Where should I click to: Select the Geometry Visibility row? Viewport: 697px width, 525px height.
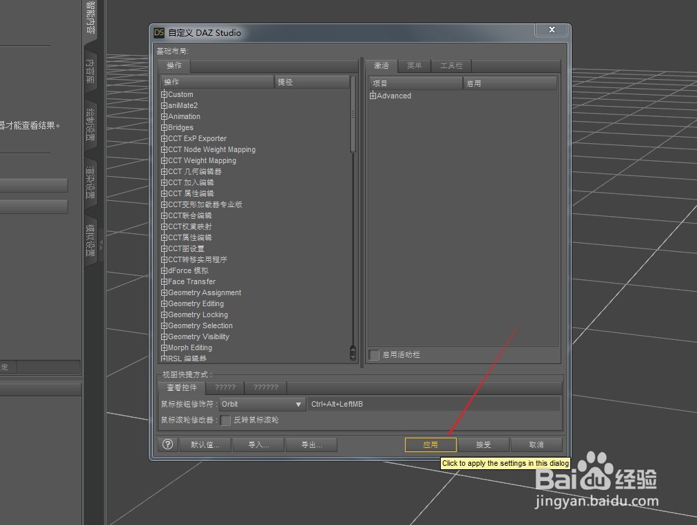(198, 336)
